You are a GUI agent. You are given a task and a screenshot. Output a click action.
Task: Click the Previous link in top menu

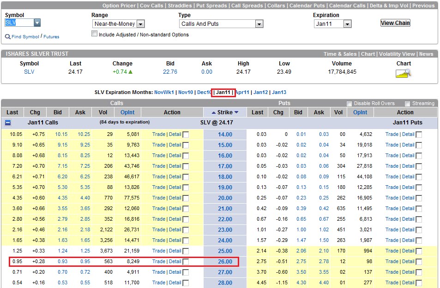pos(423,6)
